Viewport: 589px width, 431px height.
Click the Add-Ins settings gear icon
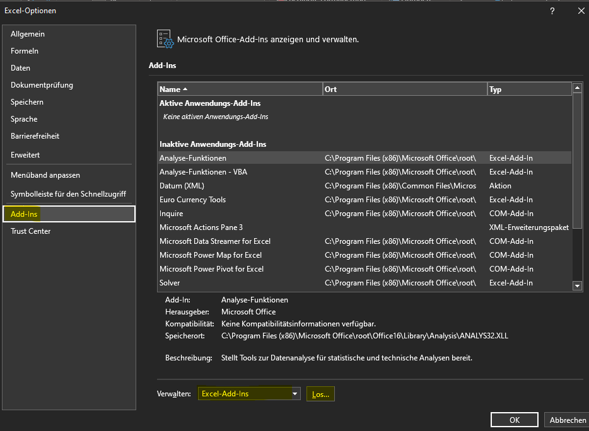[165, 39]
